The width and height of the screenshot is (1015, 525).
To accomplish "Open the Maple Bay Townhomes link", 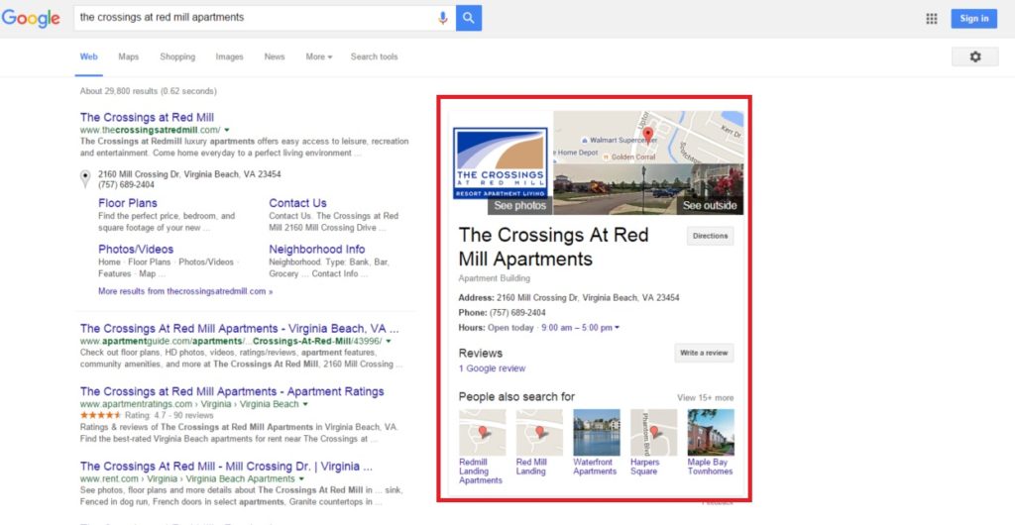I will 710,467.
